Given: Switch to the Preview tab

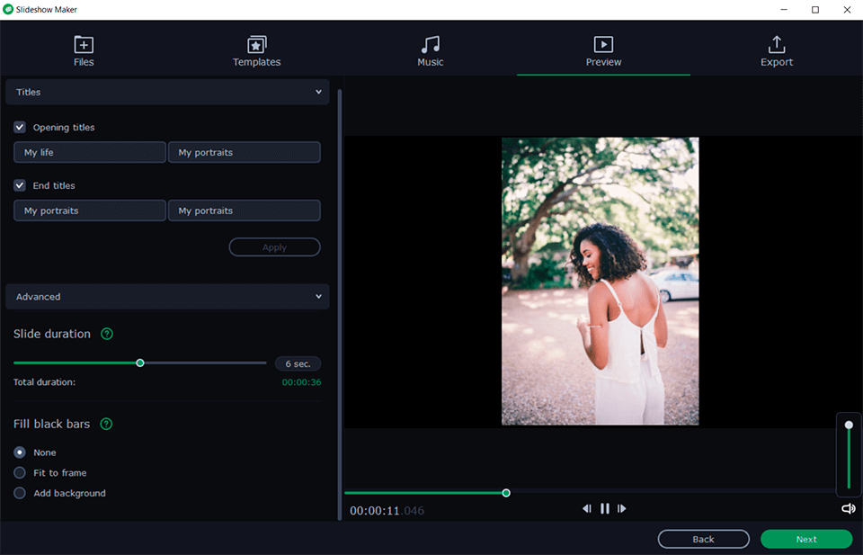Looking at the screenshot, I should tap(603, 52).
